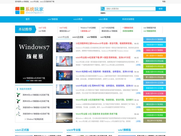Open thumbnail of Win10 纯净版 64位 article

tap(64, 75)
